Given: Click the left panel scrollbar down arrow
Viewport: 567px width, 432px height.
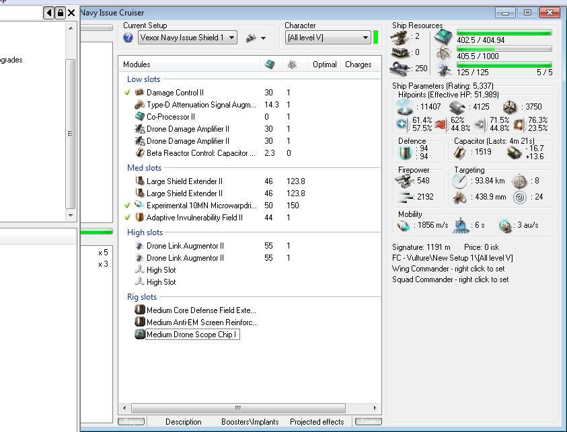Looking at the screenshot, I should pos(71,215).
